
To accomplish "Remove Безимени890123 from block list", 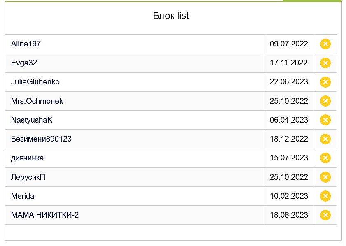I will click(x=325, y=139).
